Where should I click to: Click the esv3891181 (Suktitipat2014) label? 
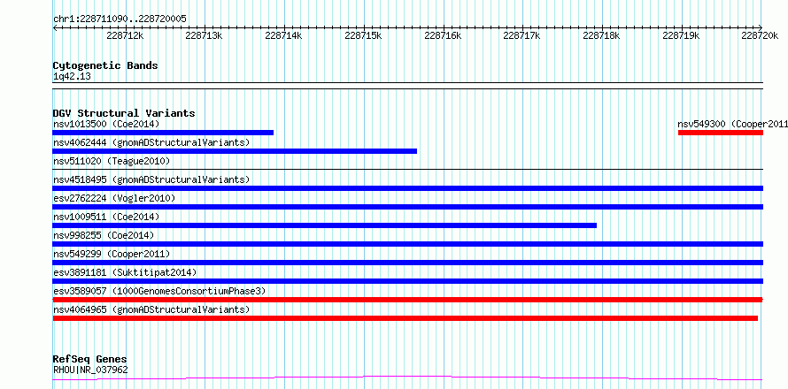point(125,272)
